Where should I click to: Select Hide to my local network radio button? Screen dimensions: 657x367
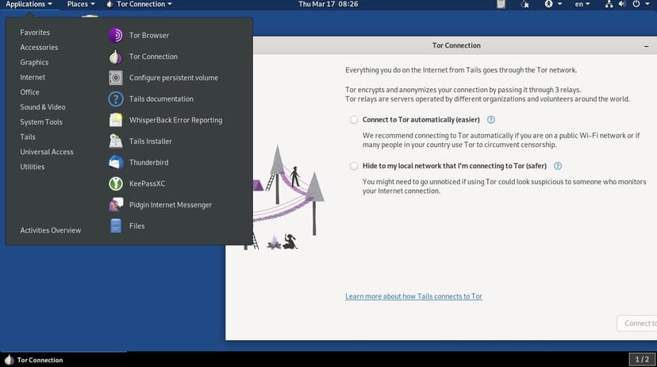tap(354, 166)
